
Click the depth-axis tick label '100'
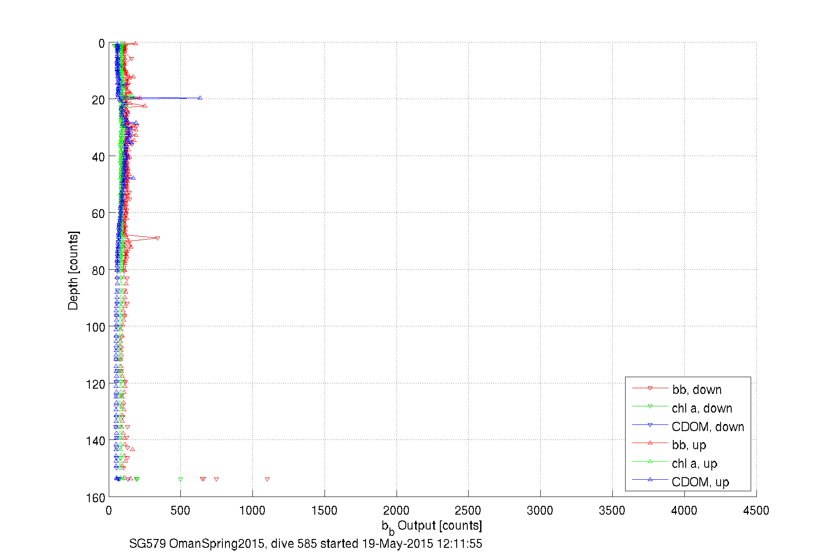(95, 327)
